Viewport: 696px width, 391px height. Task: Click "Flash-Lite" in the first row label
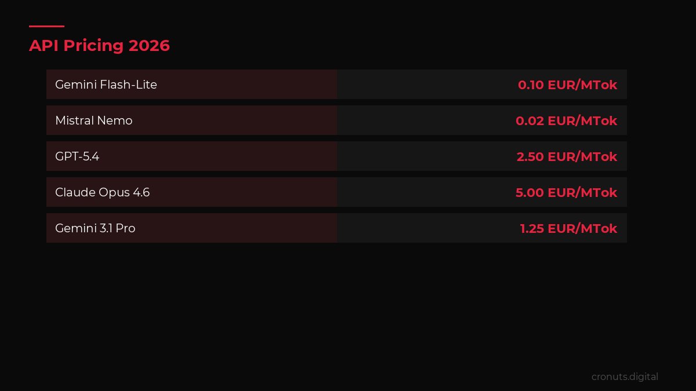click(x=128, y=85)
